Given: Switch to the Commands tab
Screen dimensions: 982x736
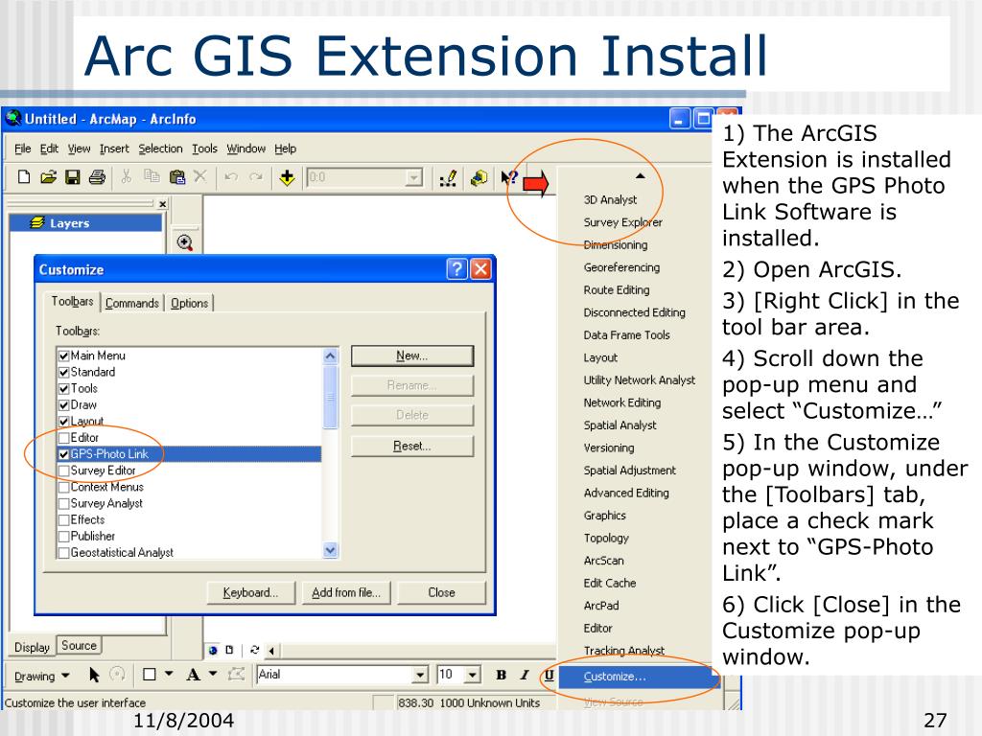Looking at the screenshot, I should (x=132, y=304).
